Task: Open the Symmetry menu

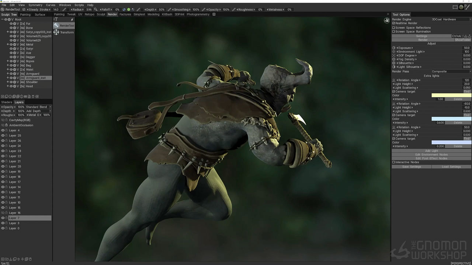Action: click(x=35, y=5)
